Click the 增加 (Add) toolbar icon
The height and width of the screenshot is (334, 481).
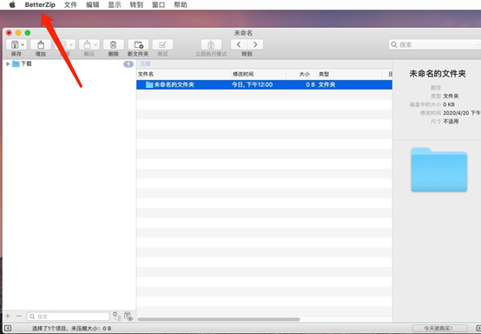41,45
